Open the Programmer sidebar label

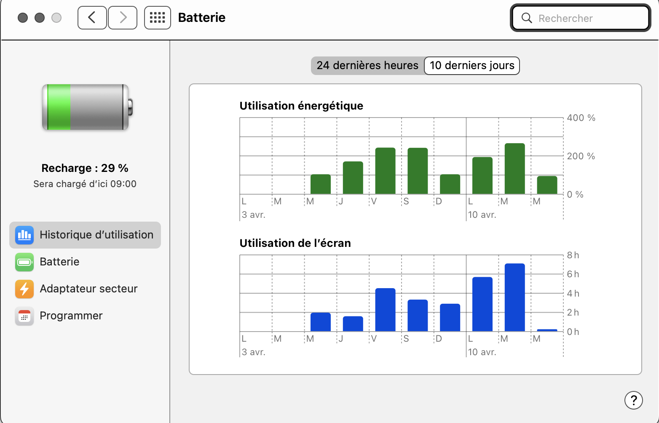click(71, 316)
